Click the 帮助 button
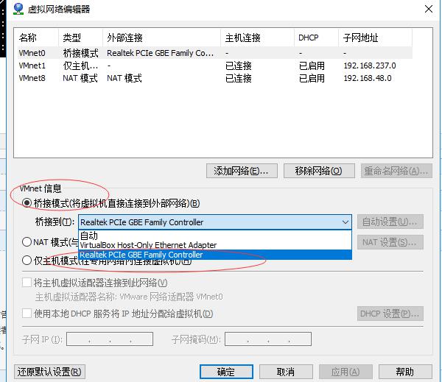 click(x=405, y=372)
